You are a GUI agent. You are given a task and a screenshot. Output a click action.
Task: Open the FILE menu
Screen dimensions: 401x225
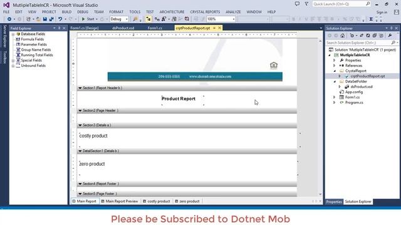(x=6, y=12)
